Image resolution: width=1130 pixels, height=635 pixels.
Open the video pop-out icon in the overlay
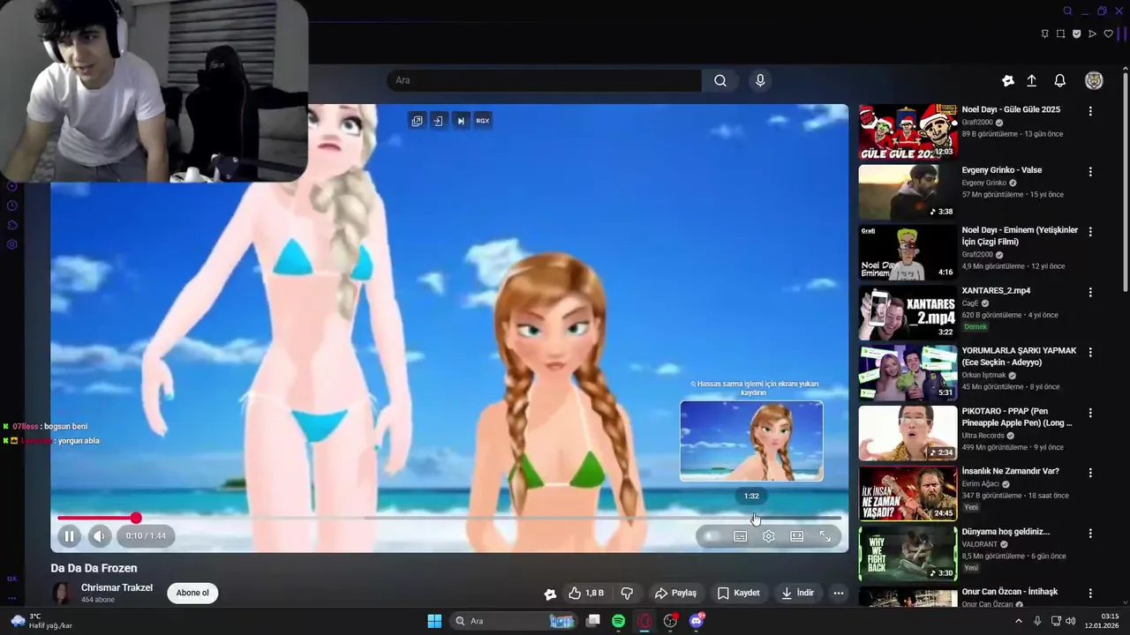417,121
